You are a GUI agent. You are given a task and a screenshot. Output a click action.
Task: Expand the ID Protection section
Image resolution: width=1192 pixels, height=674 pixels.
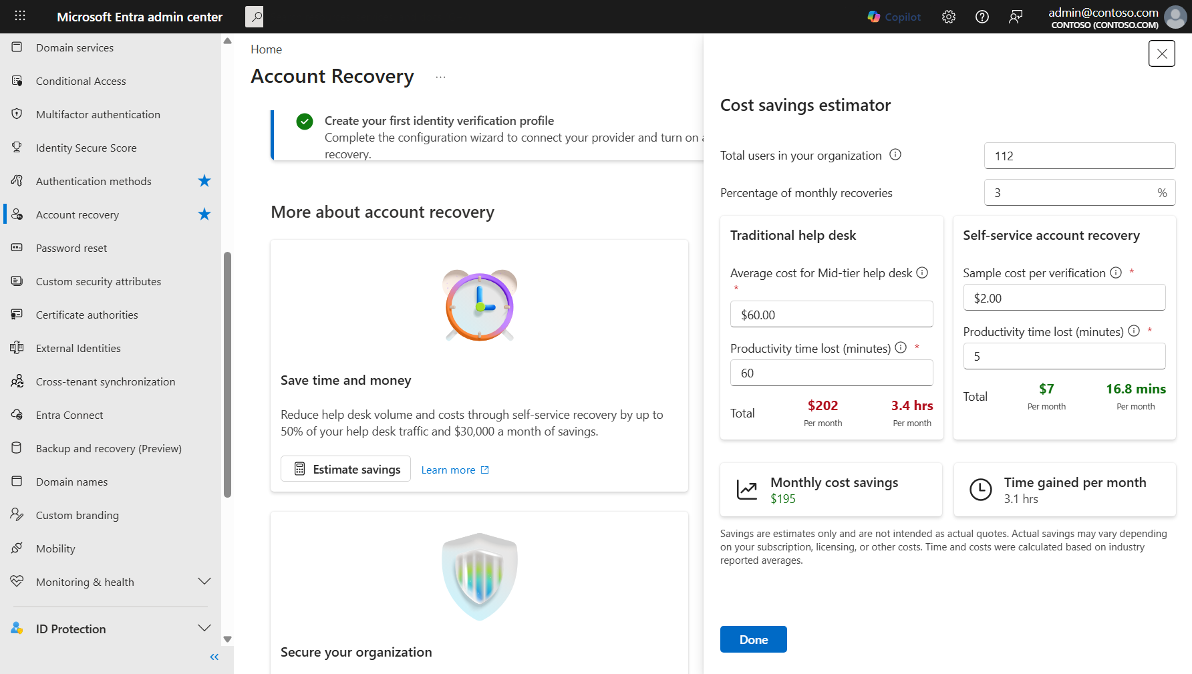click(204, 629)
